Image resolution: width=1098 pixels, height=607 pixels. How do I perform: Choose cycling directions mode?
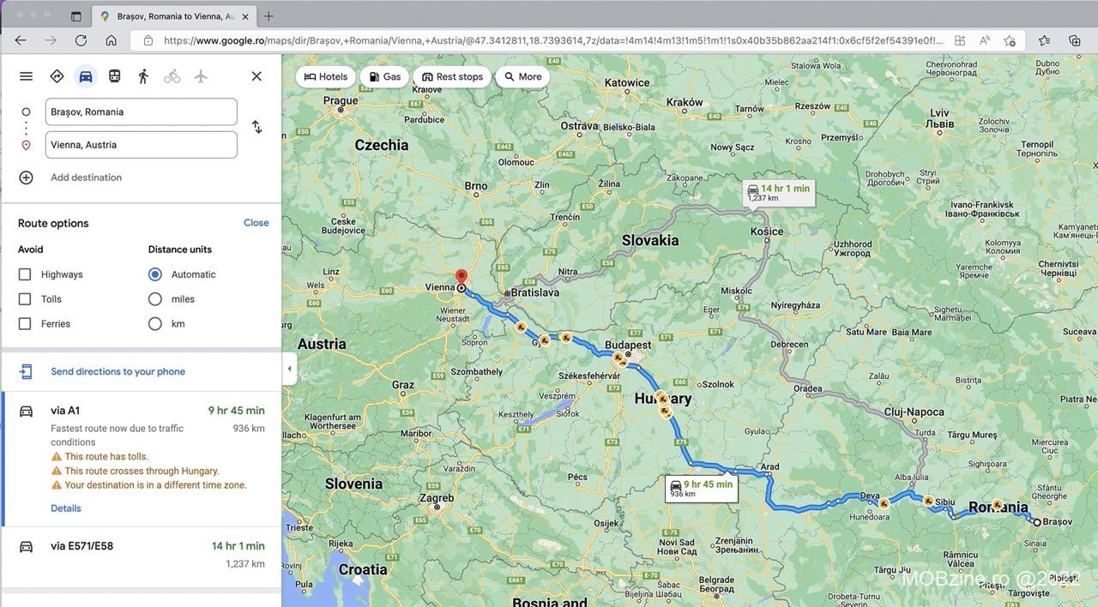172,75
